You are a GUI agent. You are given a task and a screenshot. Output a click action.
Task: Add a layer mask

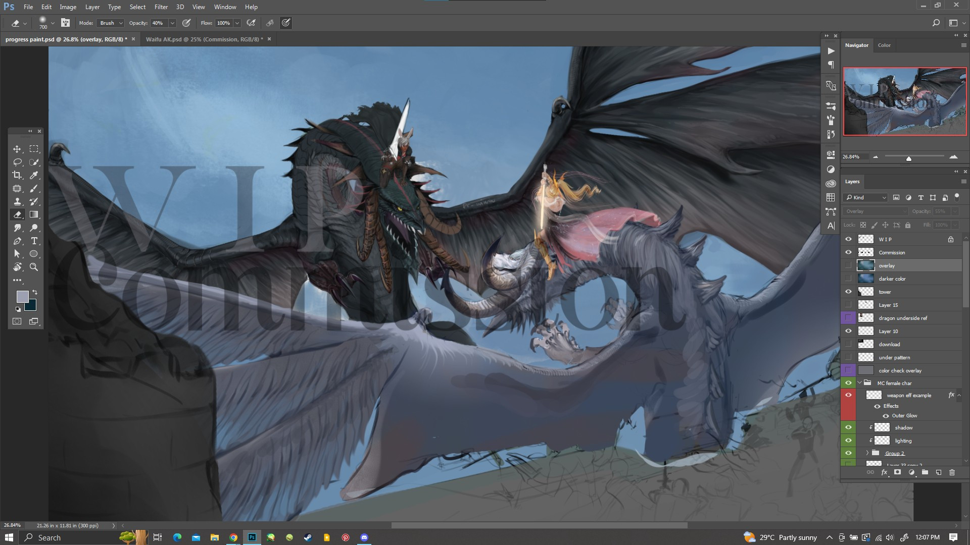pyautogui.click(x=897, y=473)
